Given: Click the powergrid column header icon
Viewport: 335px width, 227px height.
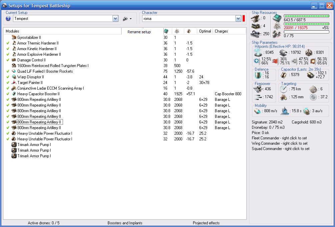Looking at the screenshot, I should click(177, 31).
